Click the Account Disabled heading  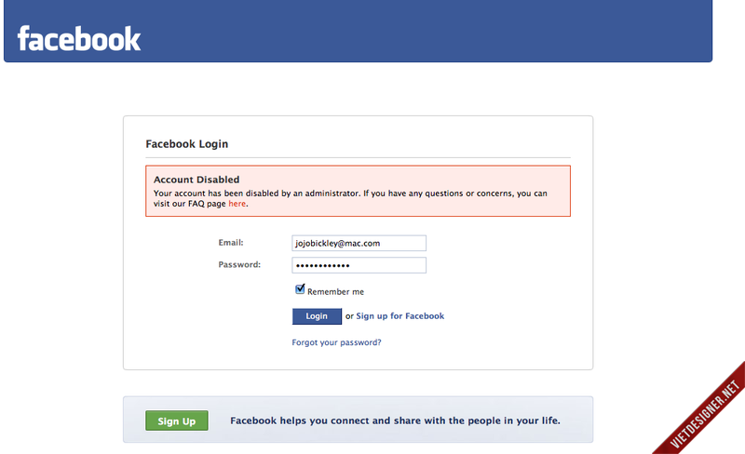(196, 180)
